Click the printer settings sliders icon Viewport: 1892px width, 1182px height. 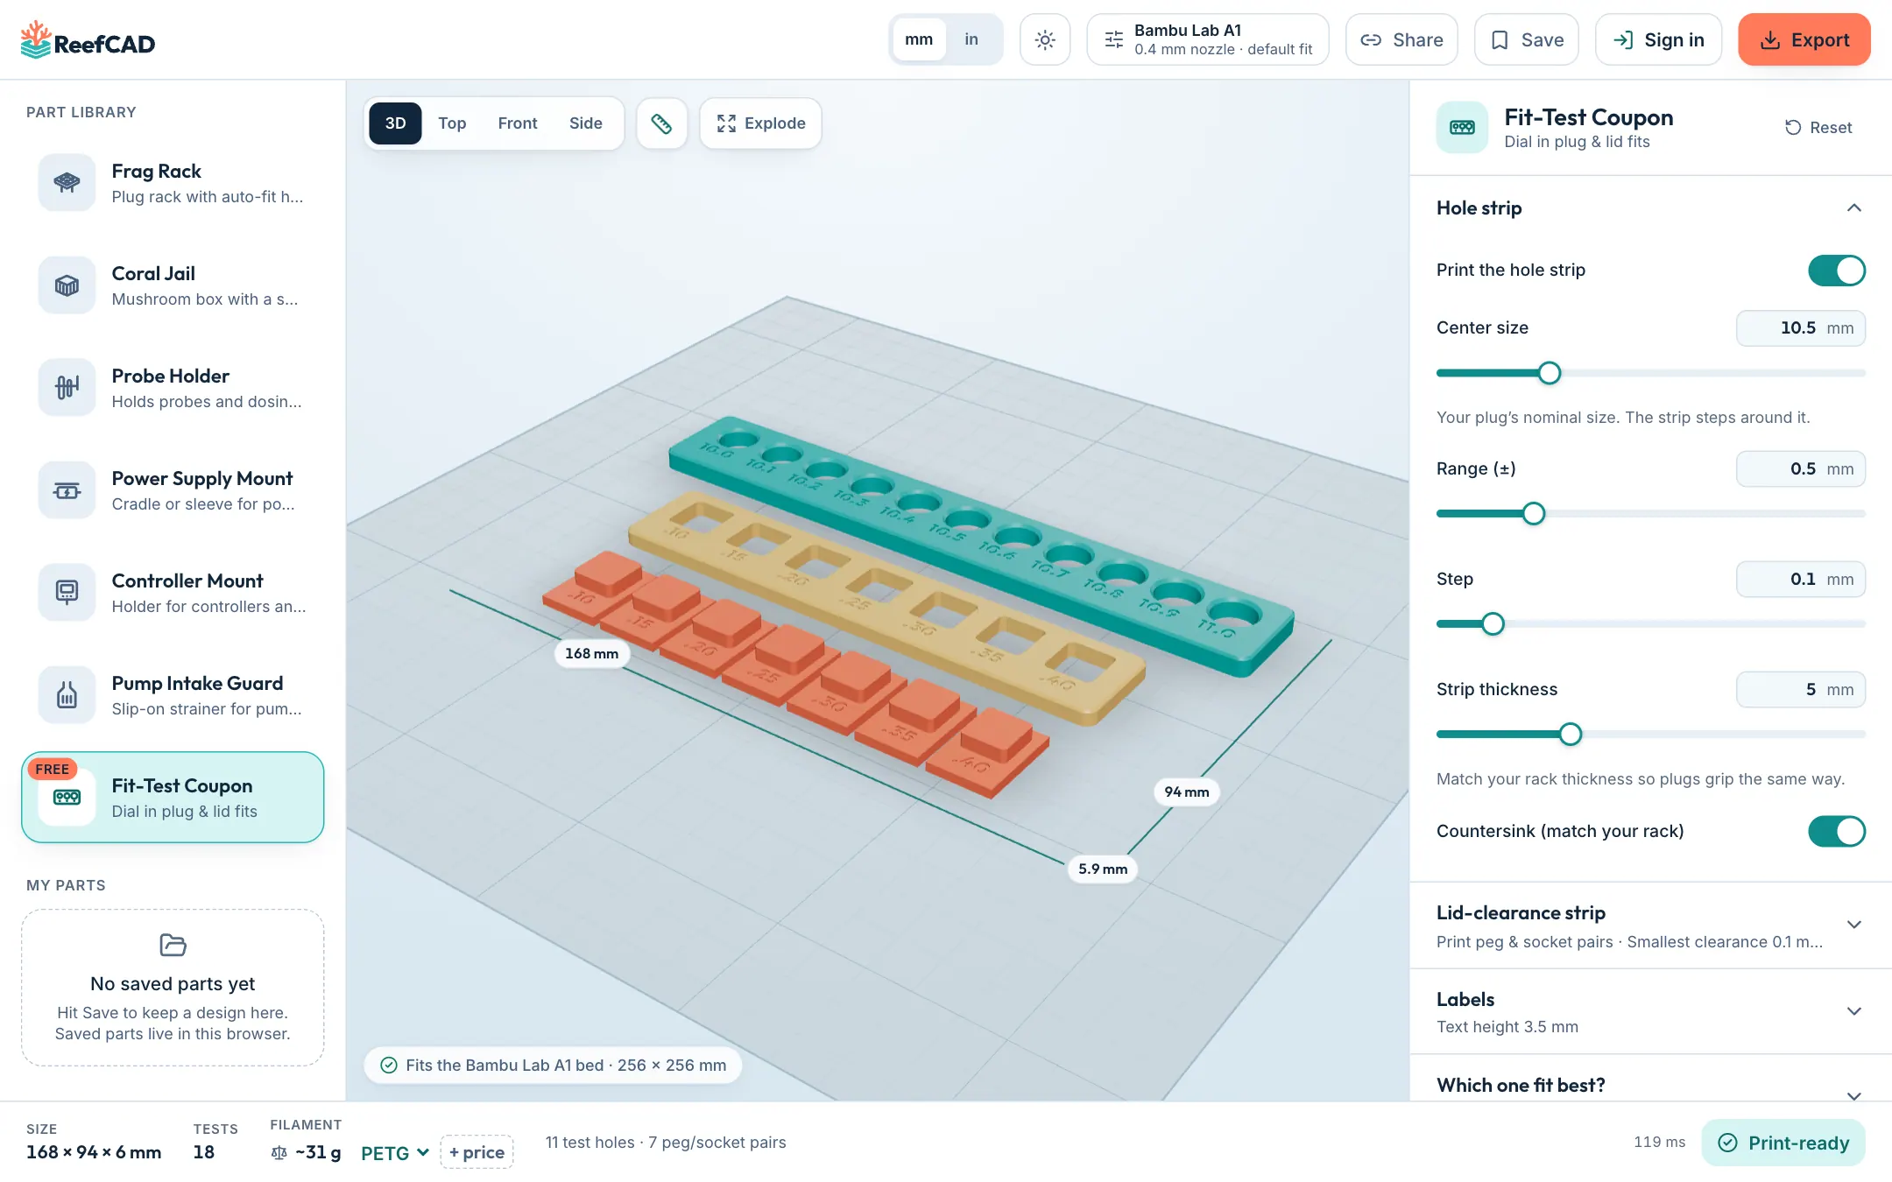point(1113,39)
